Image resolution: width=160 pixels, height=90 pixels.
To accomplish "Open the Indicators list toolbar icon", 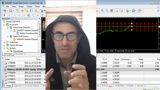I will pyautogui.click(x=127, y=10).
